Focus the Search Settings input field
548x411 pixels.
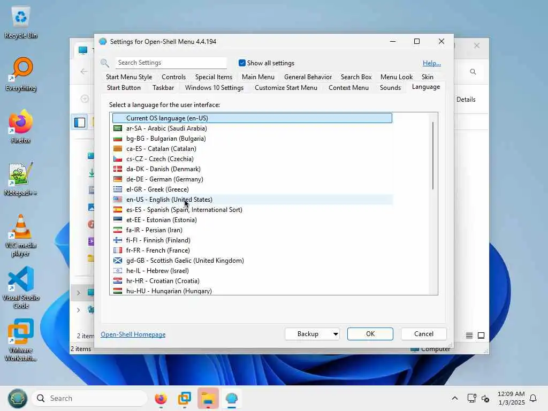click(171, 63)
